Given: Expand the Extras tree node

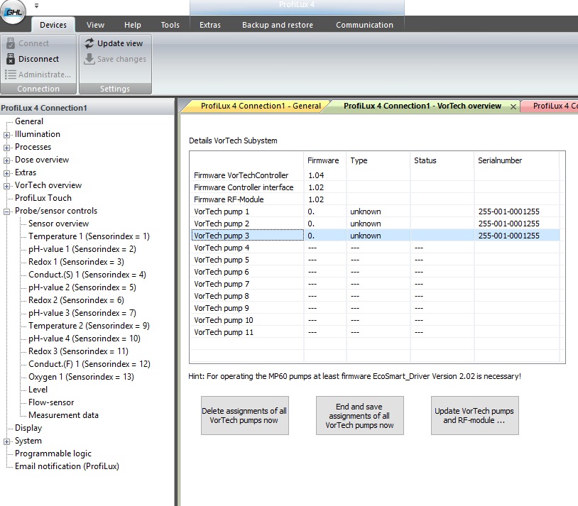Looking at the screenshot, I should click(x=6, y=173).
